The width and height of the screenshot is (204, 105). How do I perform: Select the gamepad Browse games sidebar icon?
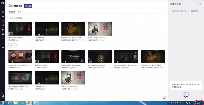[3, 21]
